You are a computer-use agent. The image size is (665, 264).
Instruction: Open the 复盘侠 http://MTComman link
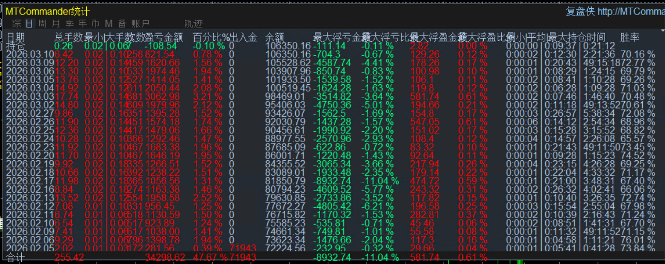click(x=615, y=11)
